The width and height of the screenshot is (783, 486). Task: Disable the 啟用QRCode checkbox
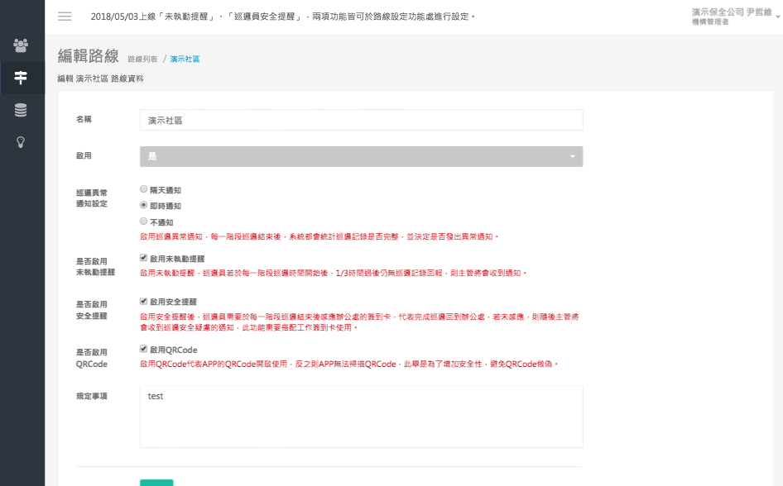coord(144,349)
